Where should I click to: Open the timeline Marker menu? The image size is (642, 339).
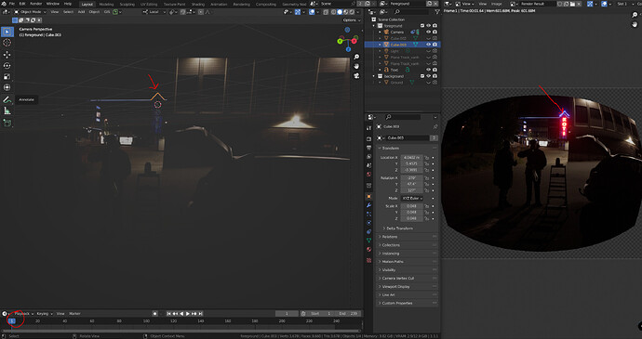74,314
